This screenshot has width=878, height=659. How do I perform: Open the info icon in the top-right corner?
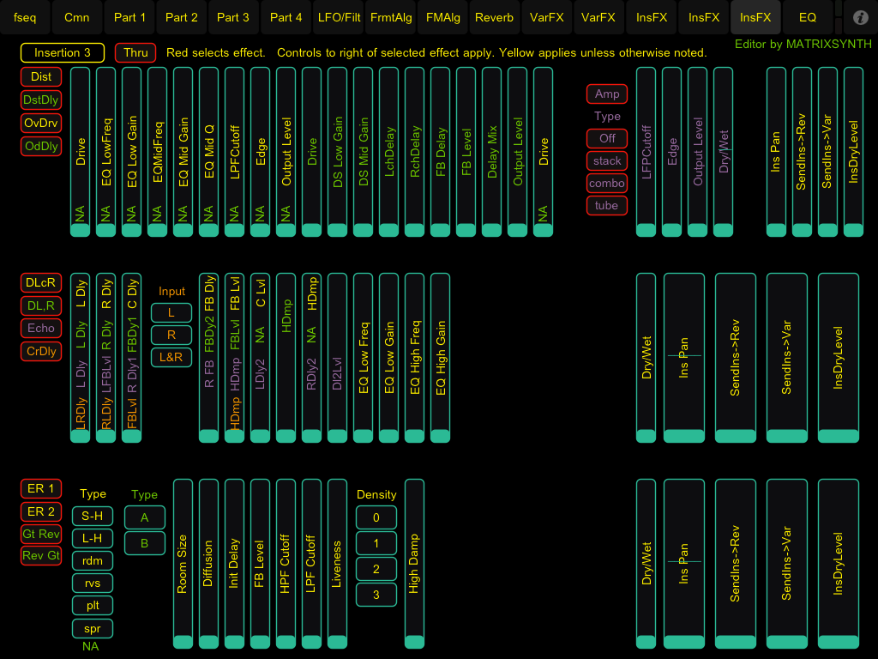861,17
